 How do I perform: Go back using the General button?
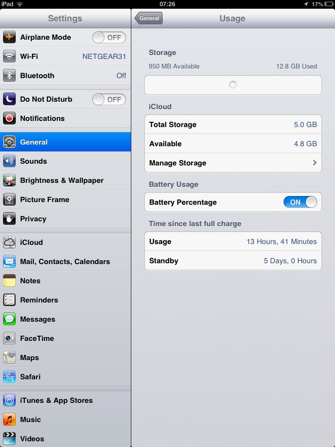(149, 18)
